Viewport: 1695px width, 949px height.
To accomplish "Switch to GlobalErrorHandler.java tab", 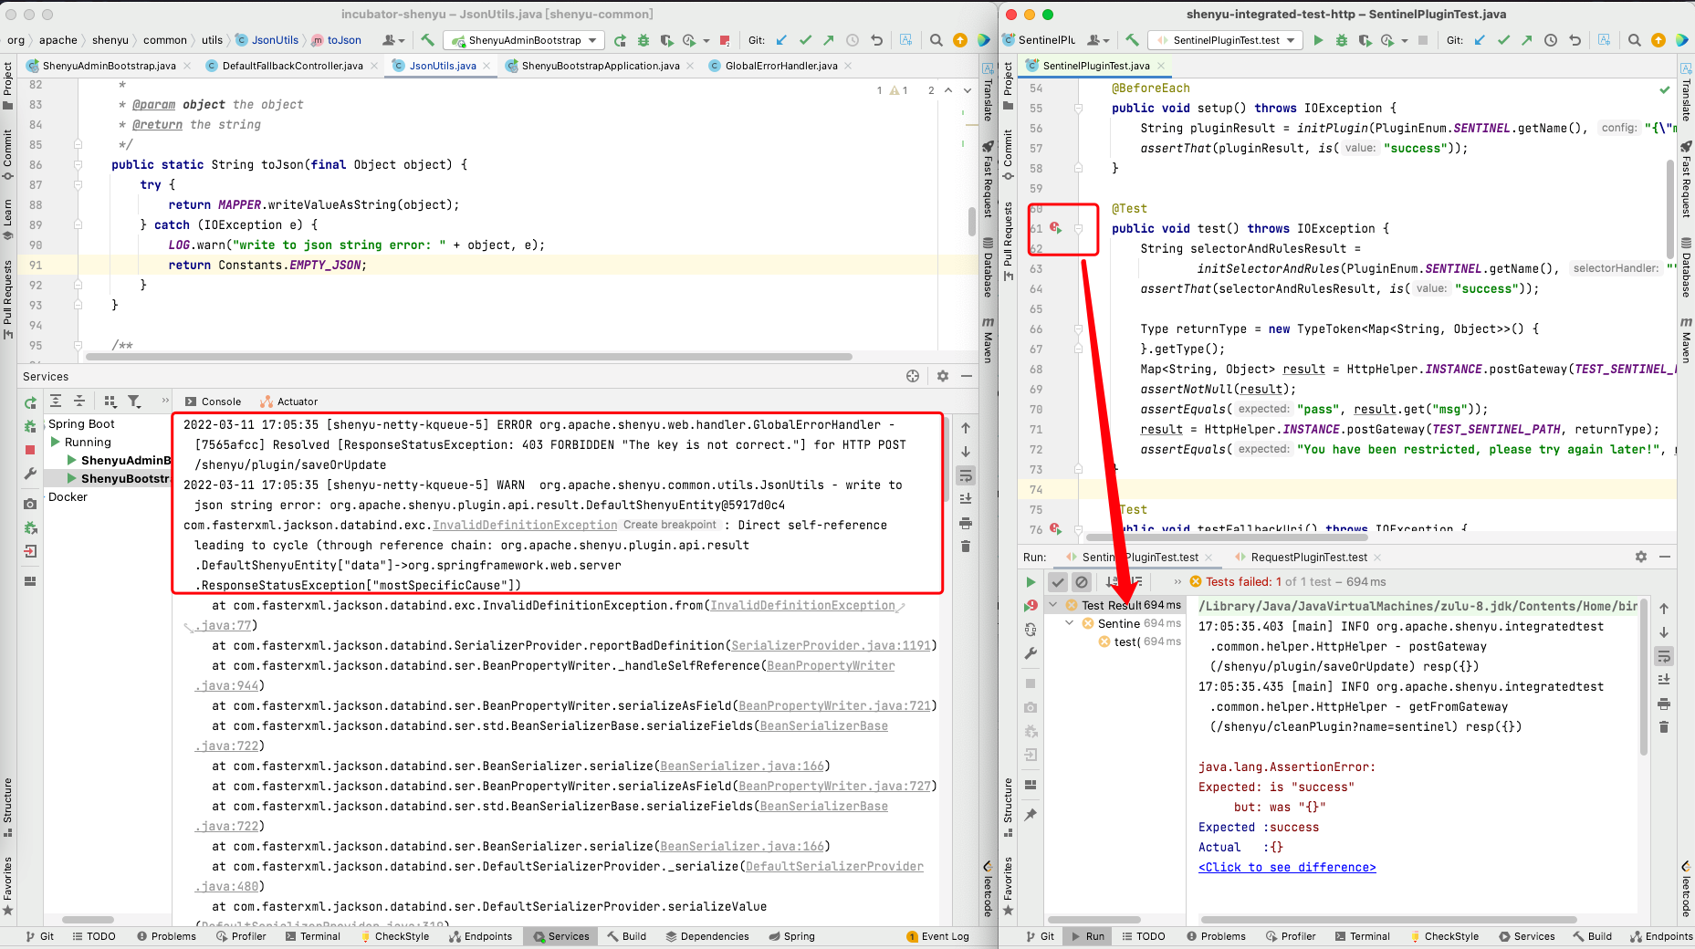I will [x=780, y=66].
